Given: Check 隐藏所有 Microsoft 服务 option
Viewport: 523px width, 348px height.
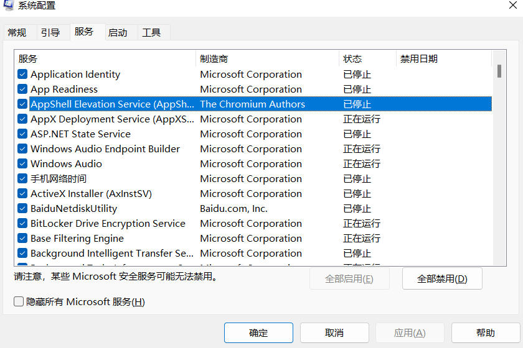Looking at the screenshot, I should [19, 302].
